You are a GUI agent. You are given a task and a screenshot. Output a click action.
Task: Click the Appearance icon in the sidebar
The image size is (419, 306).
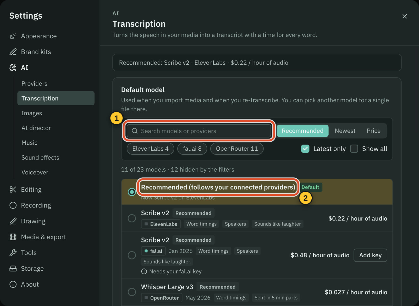click(x=13, y=36)
